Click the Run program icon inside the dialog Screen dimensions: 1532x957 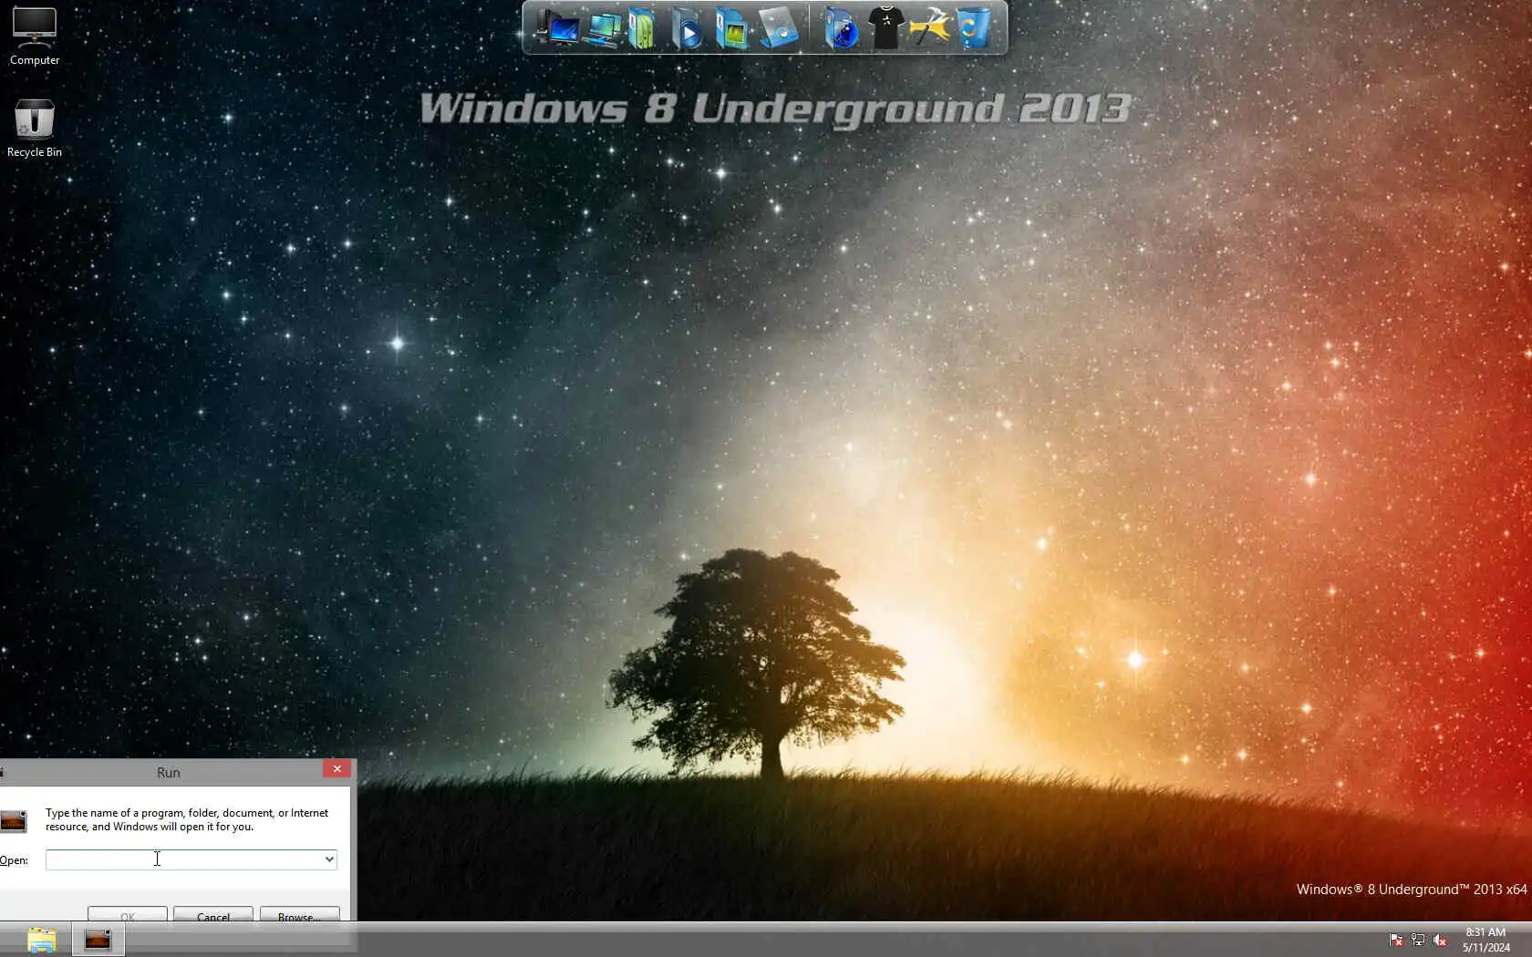(x=13, y=821)
